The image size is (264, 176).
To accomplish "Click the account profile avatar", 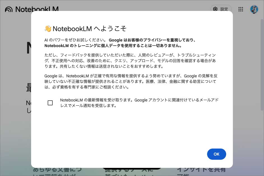I will coord(254,9).
